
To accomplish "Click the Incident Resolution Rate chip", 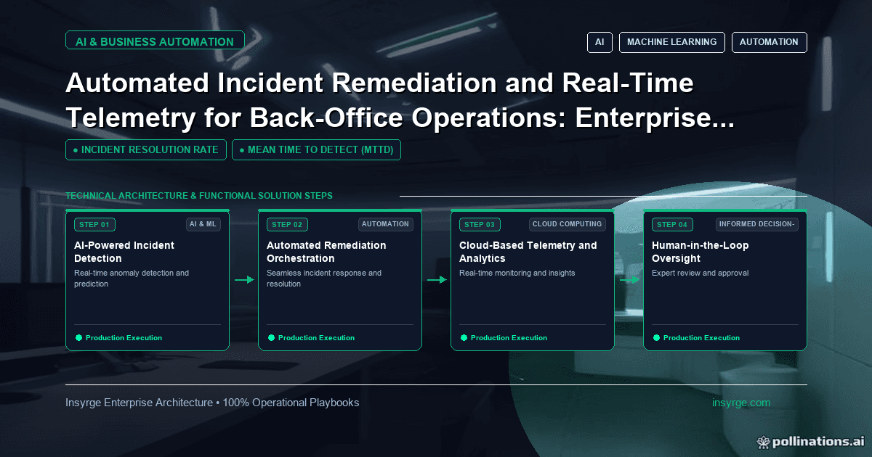I will point(146,149).
